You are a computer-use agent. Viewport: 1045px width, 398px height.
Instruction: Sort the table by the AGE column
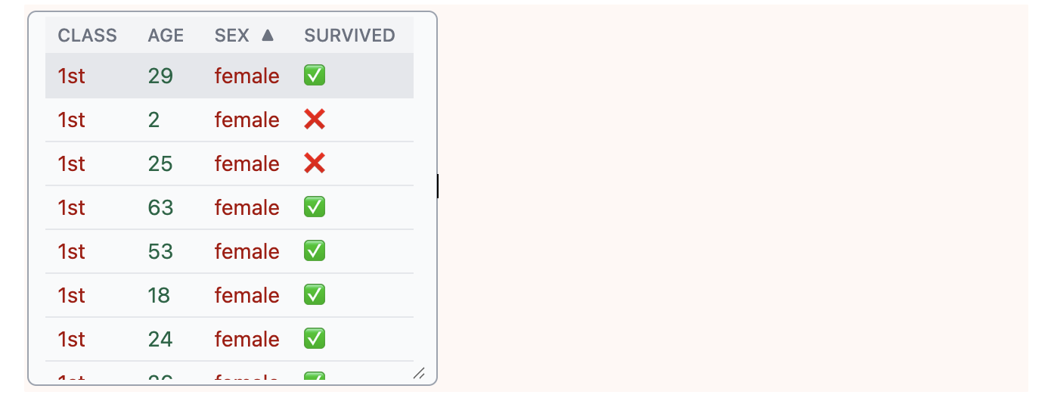166,36
